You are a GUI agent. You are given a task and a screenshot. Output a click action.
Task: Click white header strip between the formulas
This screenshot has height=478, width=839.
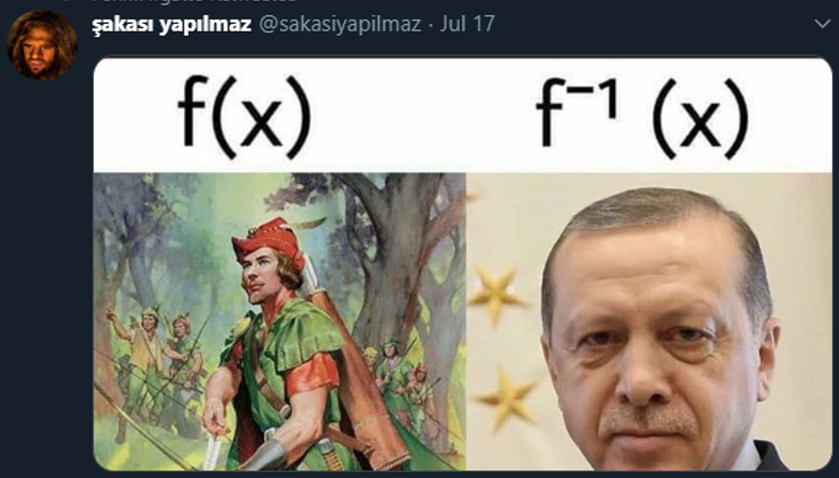423,115
